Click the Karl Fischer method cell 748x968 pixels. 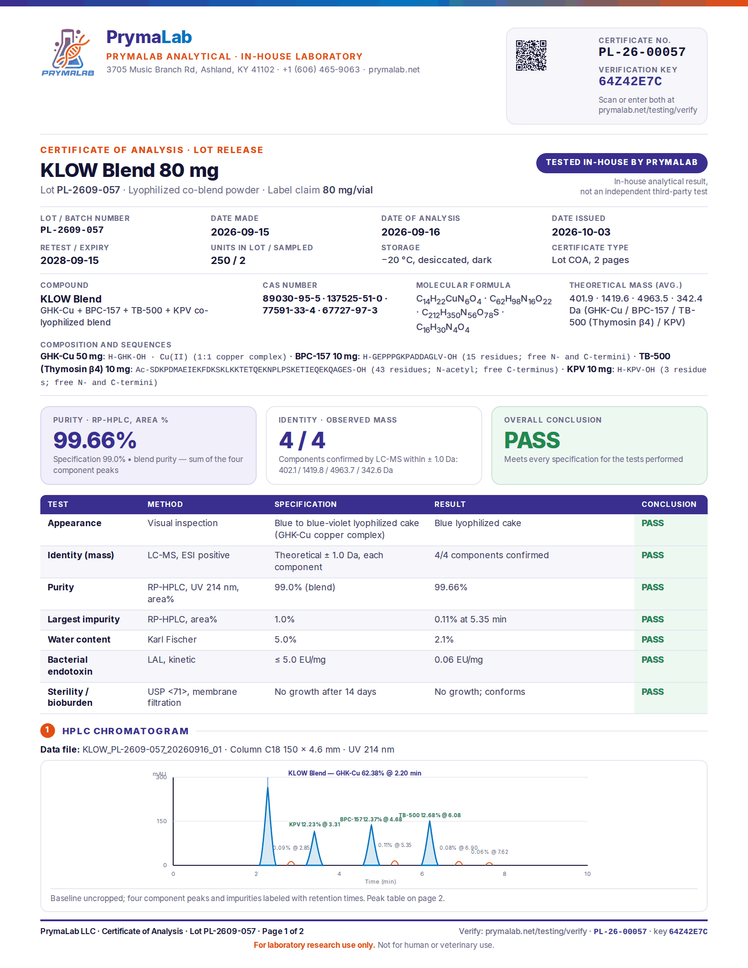tap(172, 639)
